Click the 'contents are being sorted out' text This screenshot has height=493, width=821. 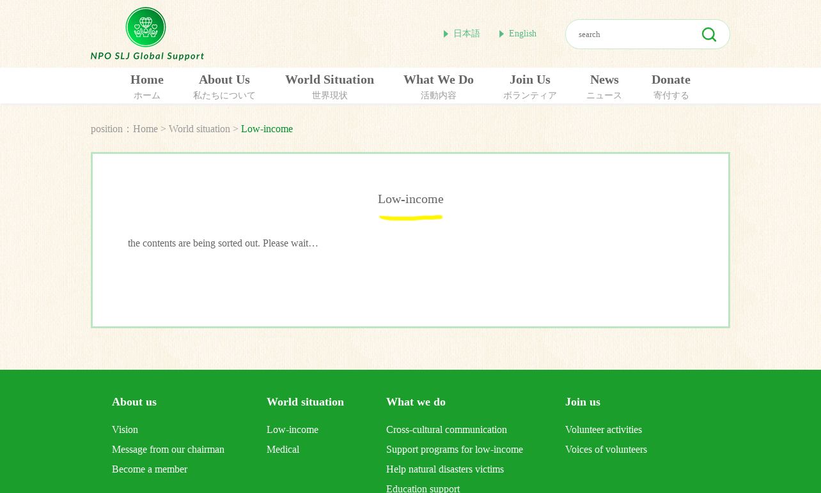point(223,243)
